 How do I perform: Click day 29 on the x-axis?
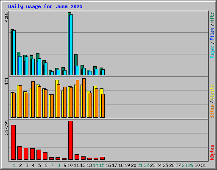point(191,165)
